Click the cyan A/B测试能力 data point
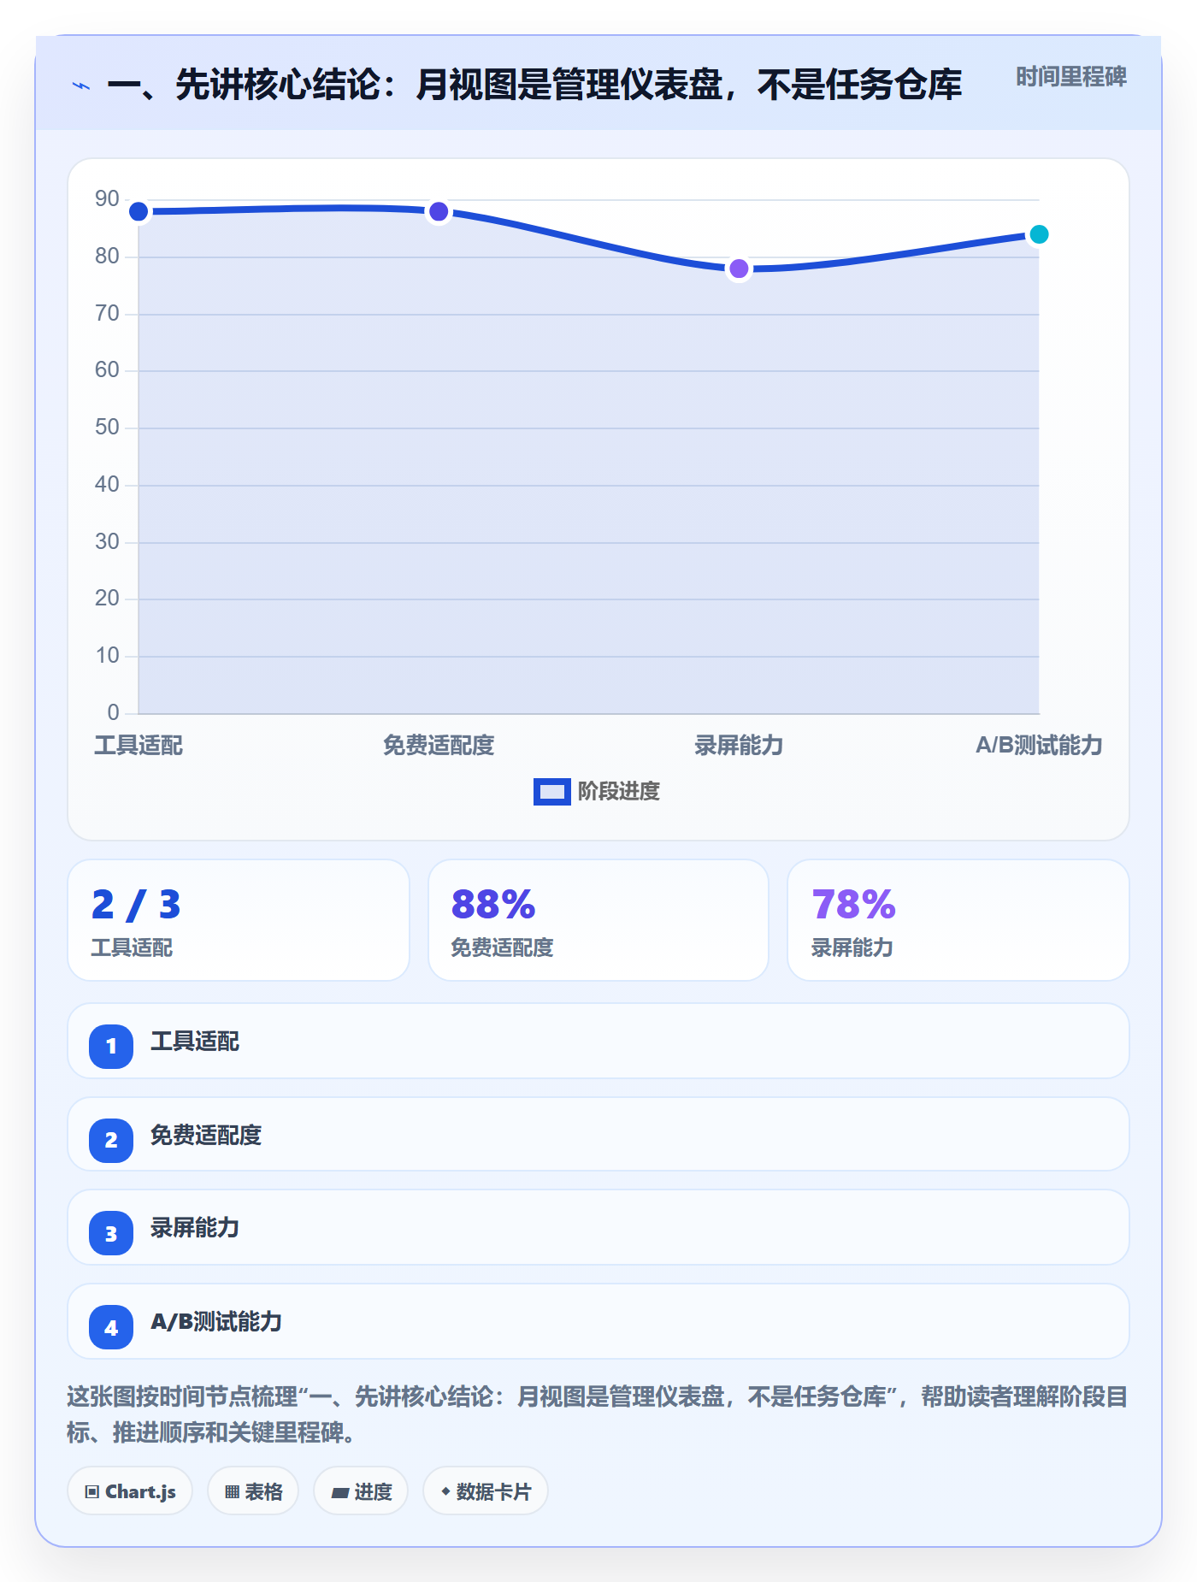The width and height of the screenshot is (1197, 1582). [1039, 234]
